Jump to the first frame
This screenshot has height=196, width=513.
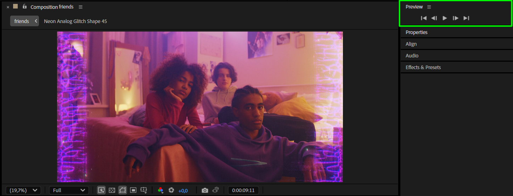coord(423,18)
